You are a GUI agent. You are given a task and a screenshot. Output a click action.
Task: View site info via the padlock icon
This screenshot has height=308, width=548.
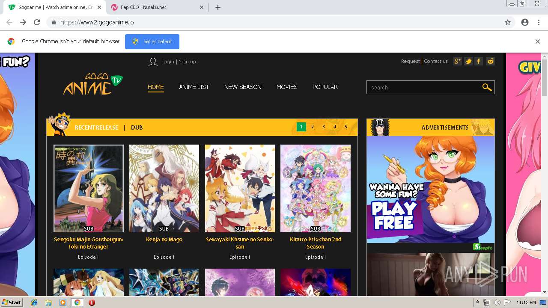[54, 22]
